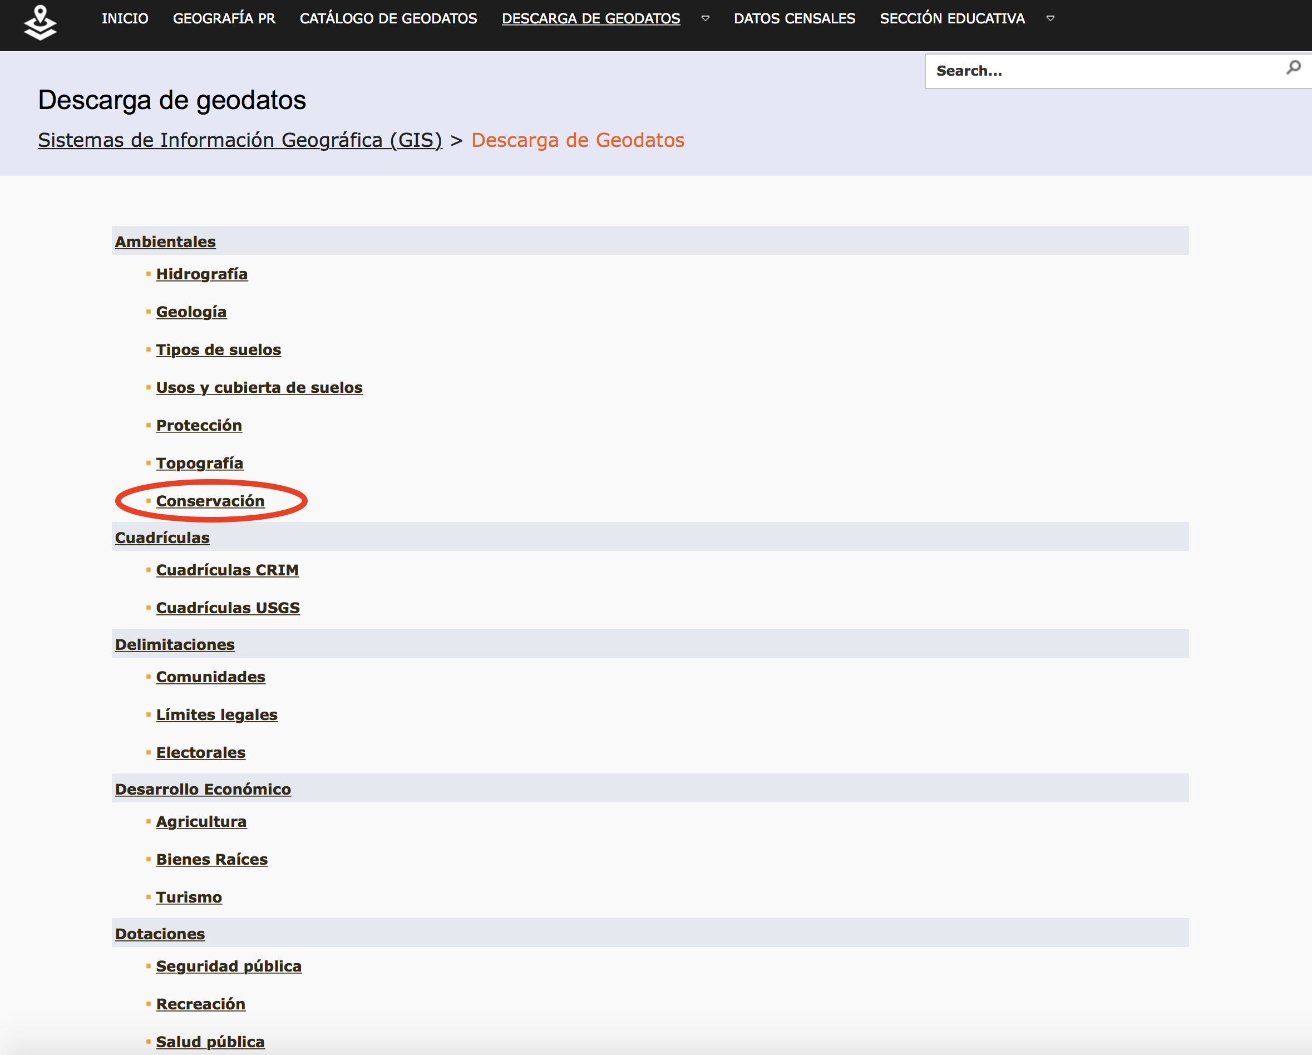The height and width of the screenshot is (1055, 1312).
Task: Open the Hidrografía link
Action: pos(201,274)
